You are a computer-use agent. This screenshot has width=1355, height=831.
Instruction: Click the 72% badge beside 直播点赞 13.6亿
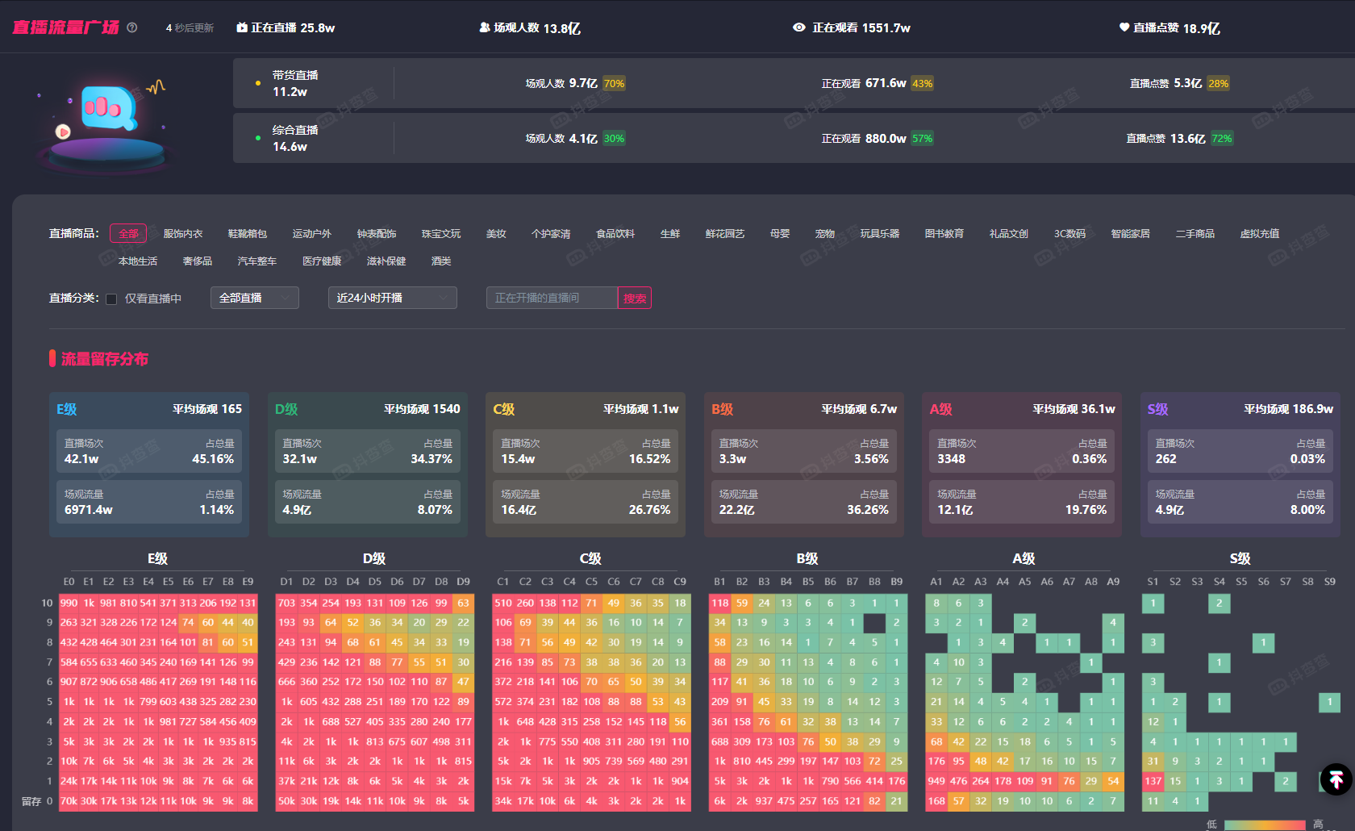[1222, 138]
